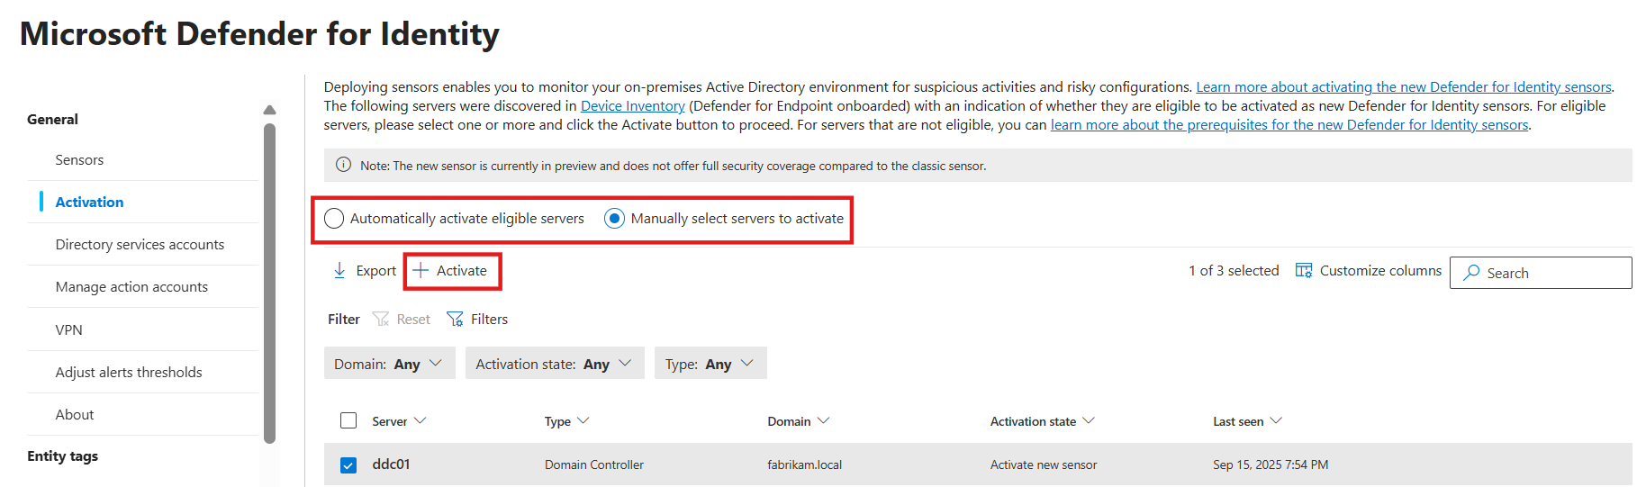The width and height of the screenshot is (1646, 487).
Task: Go to Directory services accounts
Action: pyautogui.click(x=140, y=245)
